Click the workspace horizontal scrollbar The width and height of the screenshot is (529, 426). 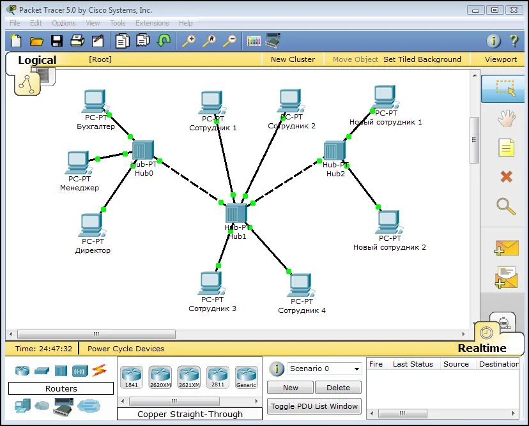pyautogui.click(x=96, y=334)
